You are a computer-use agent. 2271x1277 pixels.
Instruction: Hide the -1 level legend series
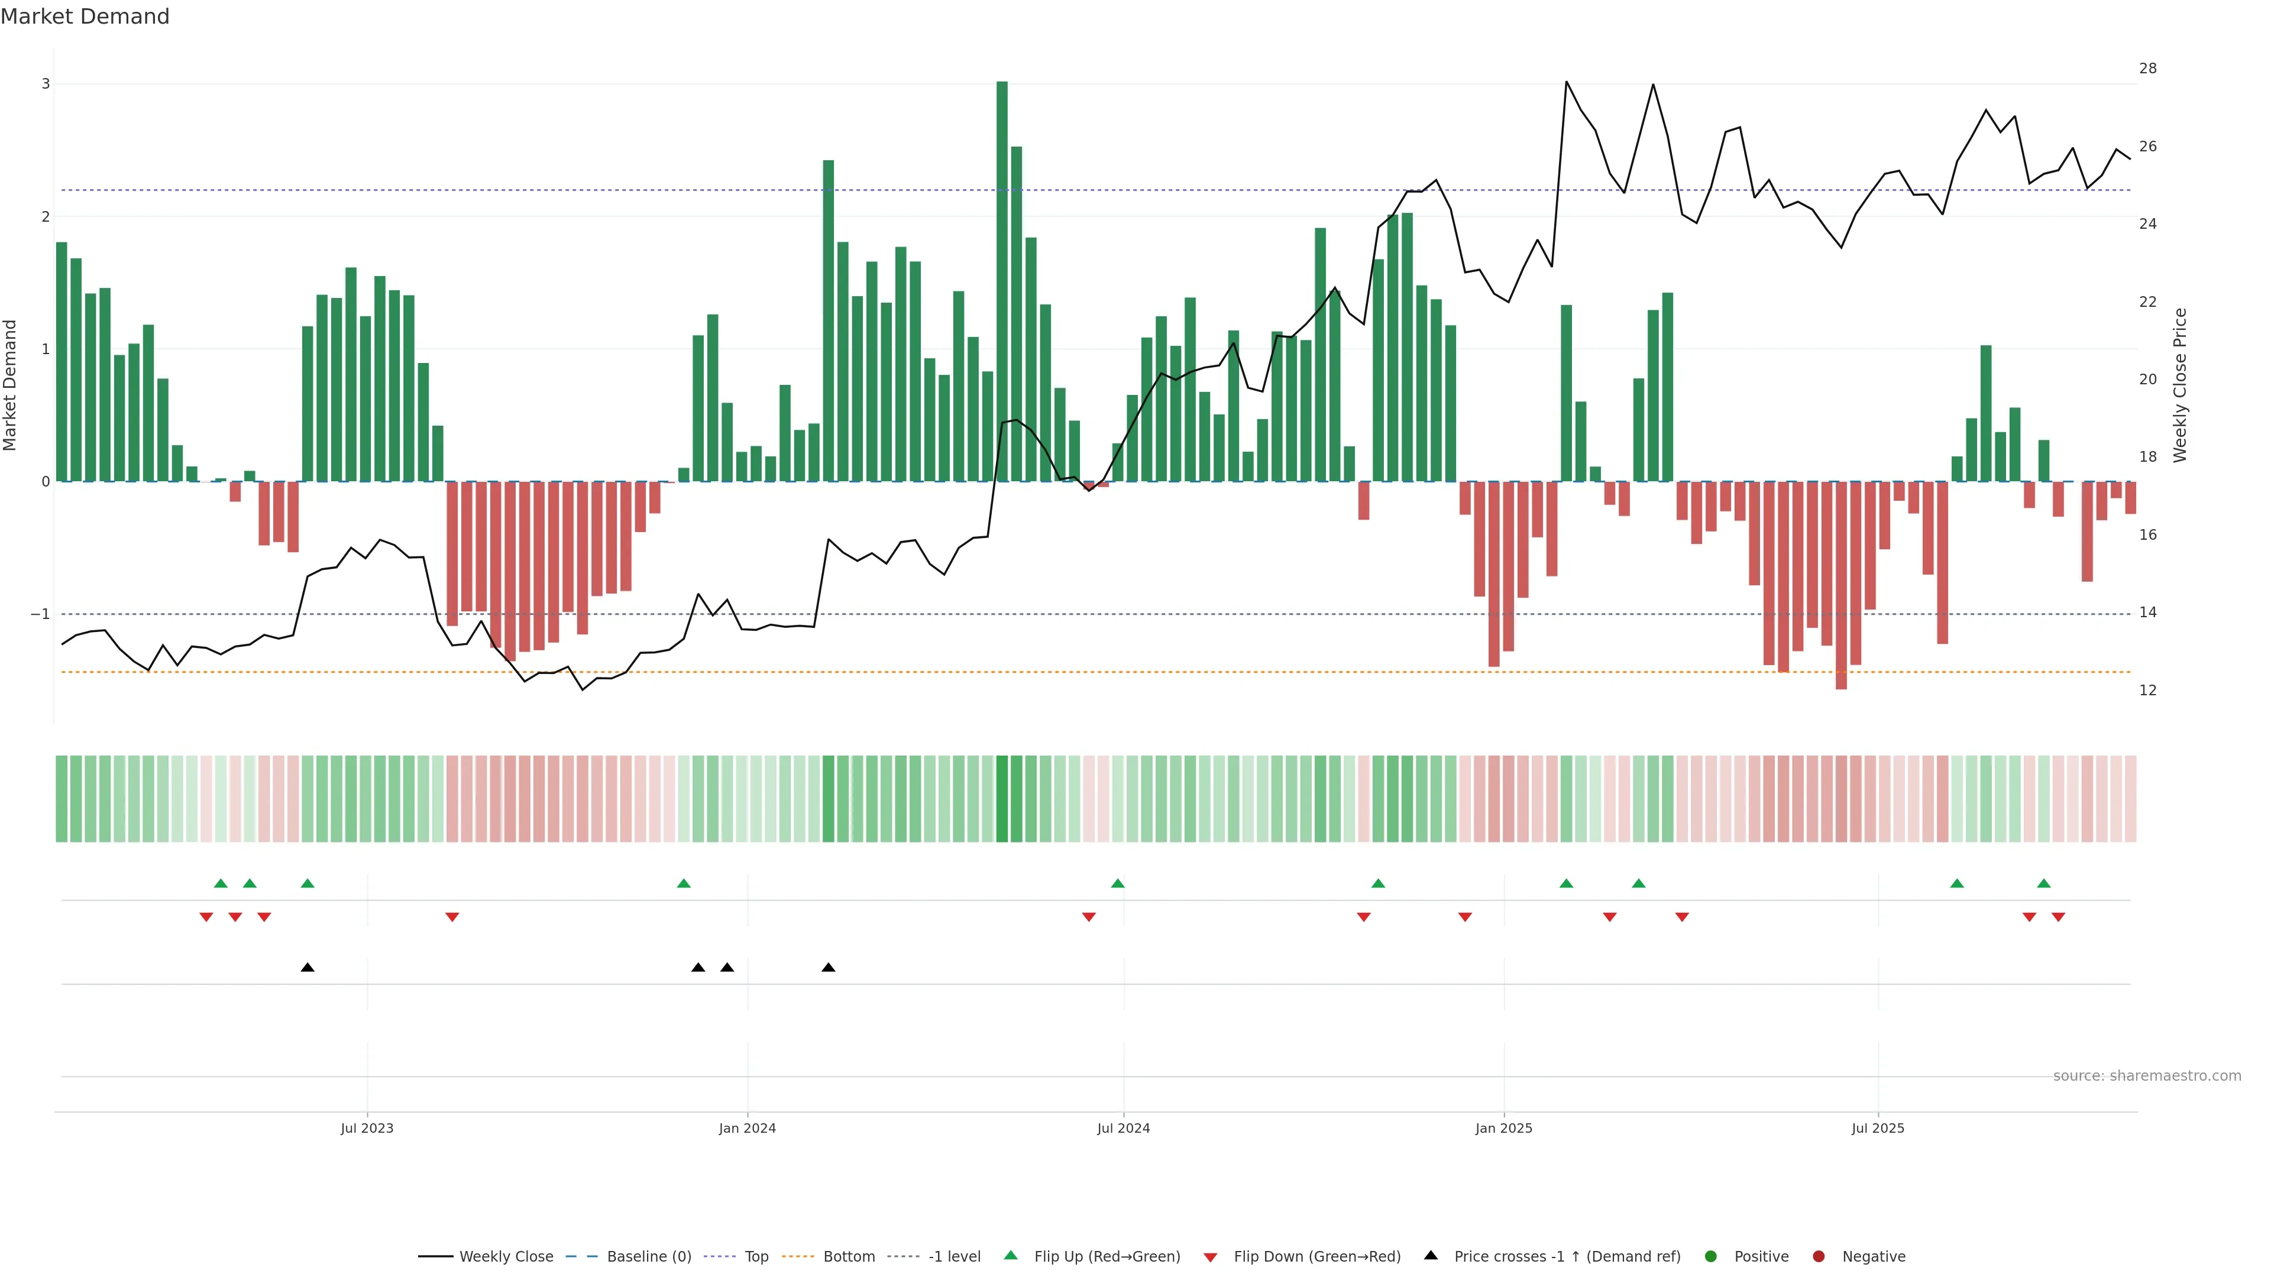coord(954,1257)
